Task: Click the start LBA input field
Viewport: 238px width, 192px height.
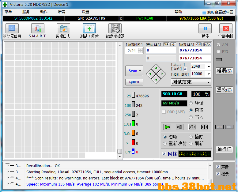Action: (161, 50)
